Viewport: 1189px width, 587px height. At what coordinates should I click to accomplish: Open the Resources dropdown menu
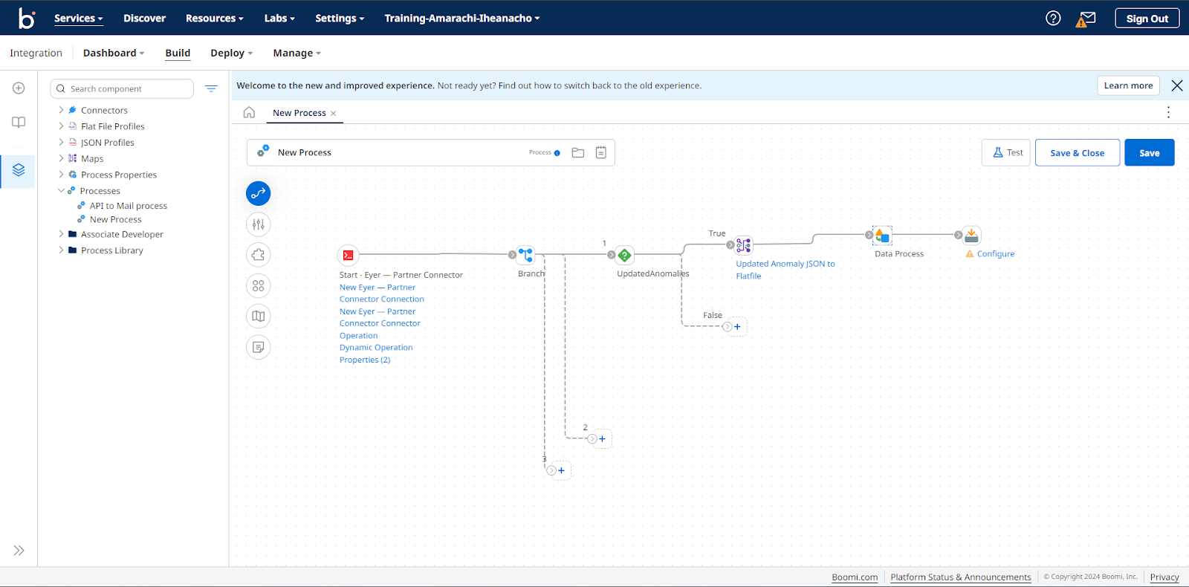pos(214,19)
